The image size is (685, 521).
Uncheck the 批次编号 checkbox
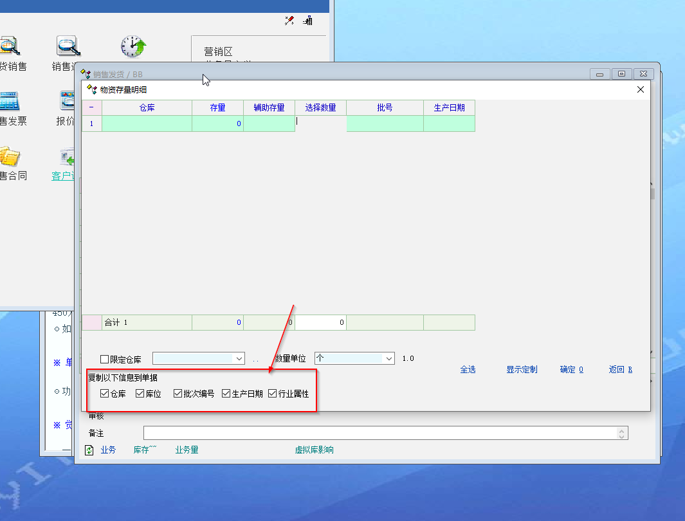click(178, 394)
